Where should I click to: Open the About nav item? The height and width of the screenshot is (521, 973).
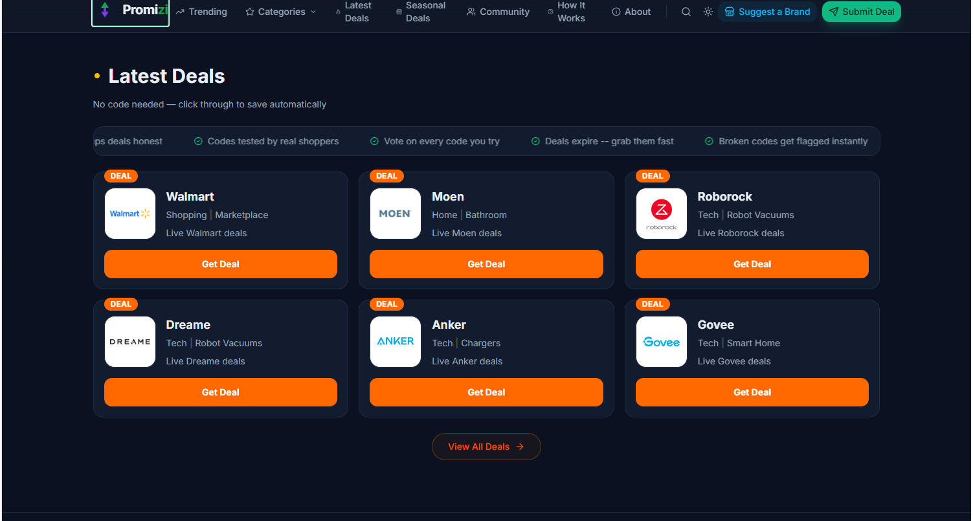631,12
